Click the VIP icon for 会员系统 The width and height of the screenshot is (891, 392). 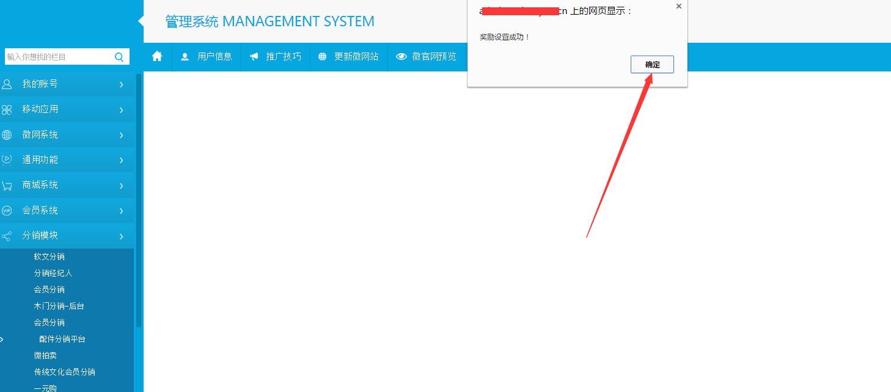[7, 211]
